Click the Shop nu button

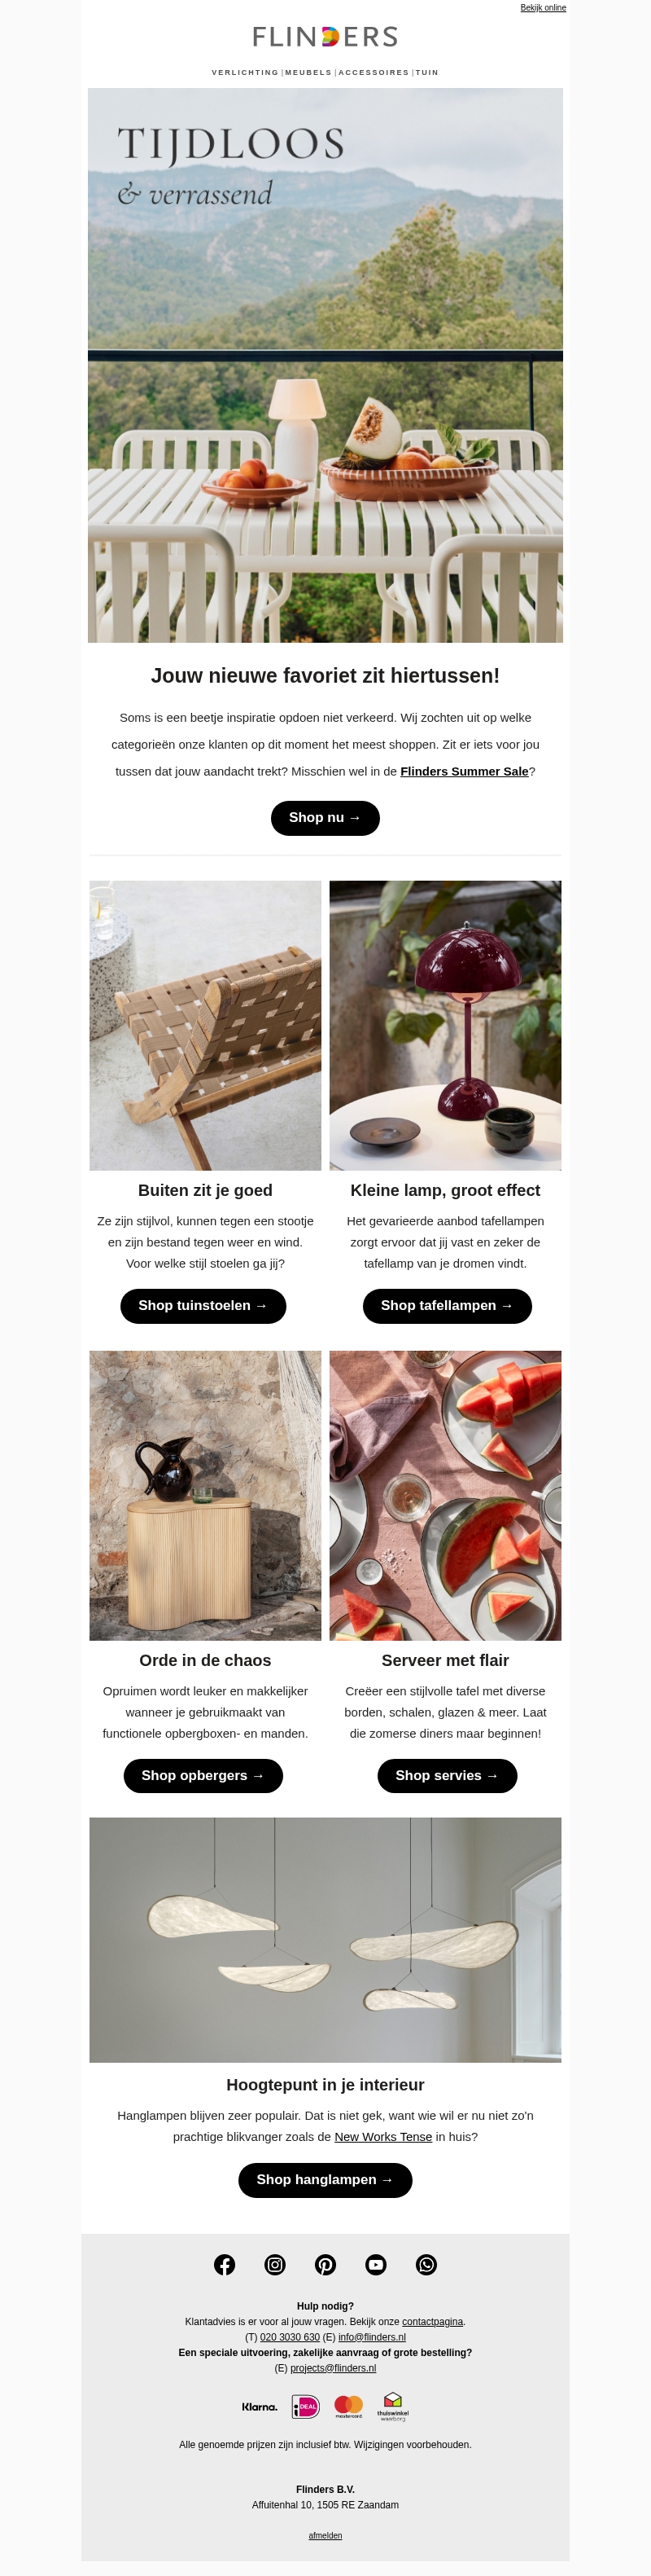point(325,818)
